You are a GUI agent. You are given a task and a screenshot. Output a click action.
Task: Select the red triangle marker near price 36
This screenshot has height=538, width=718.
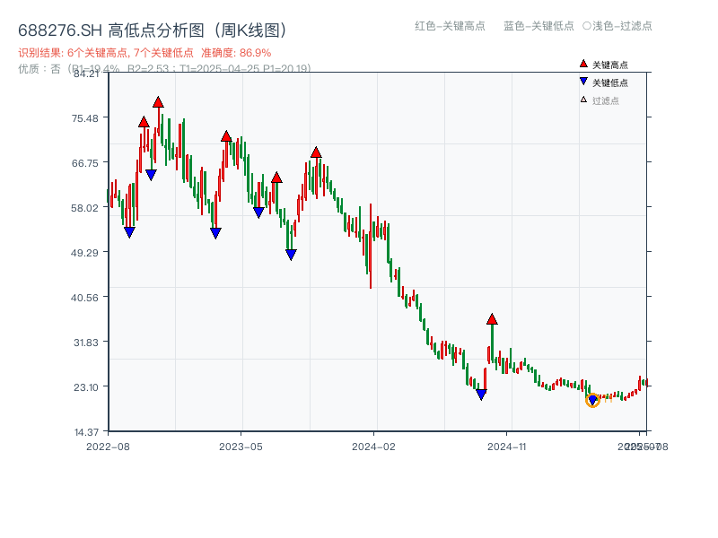[492, 317]
